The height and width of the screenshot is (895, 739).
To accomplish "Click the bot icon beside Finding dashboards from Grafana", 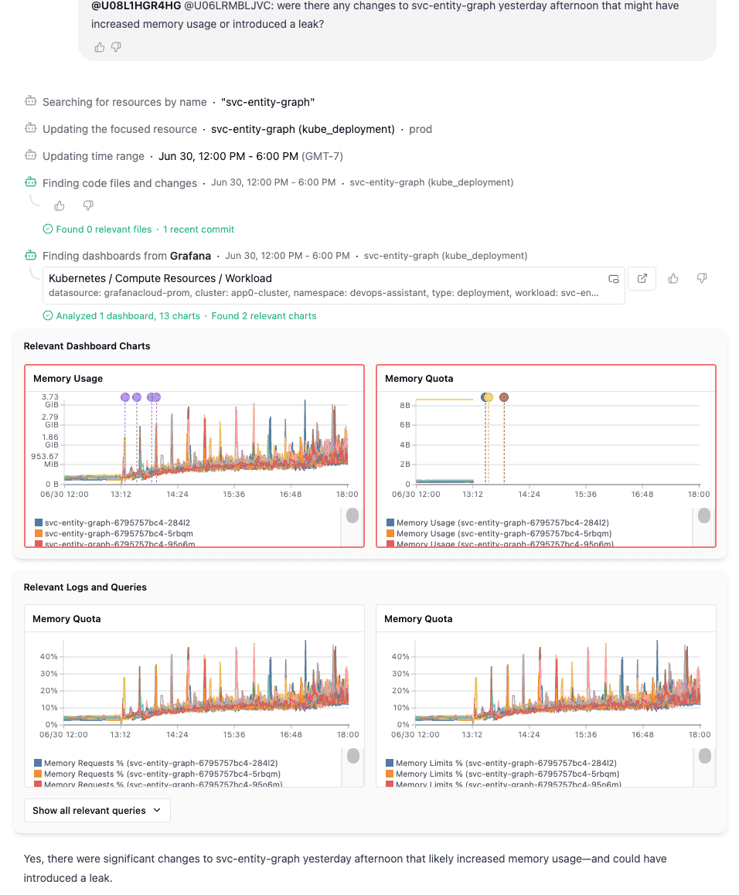I will [x=31, y=255].
